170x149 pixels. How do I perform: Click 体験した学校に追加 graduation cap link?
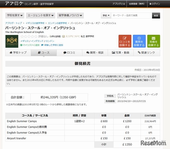[x=52, y=45]
